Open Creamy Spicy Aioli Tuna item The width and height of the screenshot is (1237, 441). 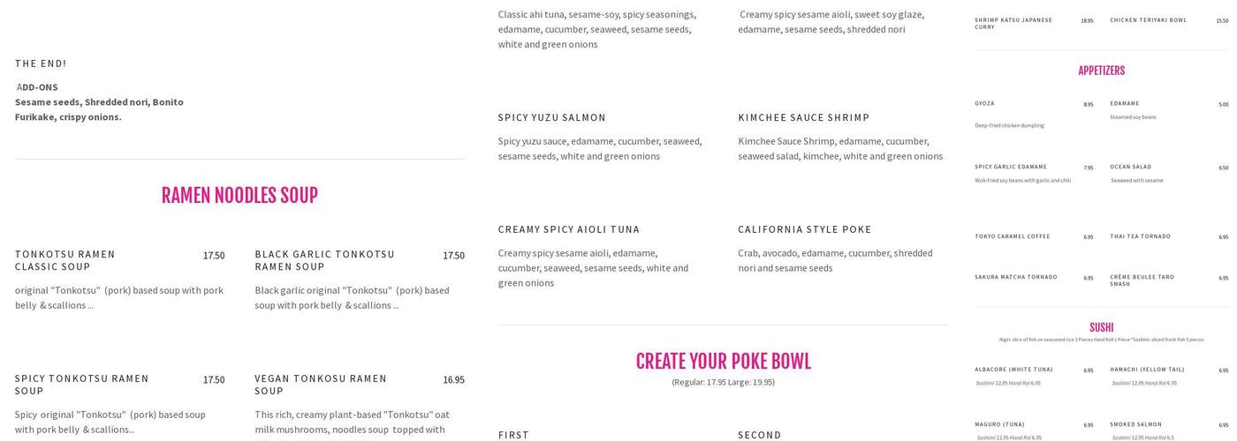tap(569, 229)
